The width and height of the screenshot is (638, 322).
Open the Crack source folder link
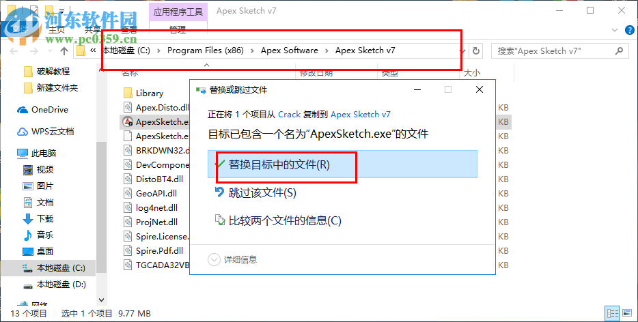point(290,115)
